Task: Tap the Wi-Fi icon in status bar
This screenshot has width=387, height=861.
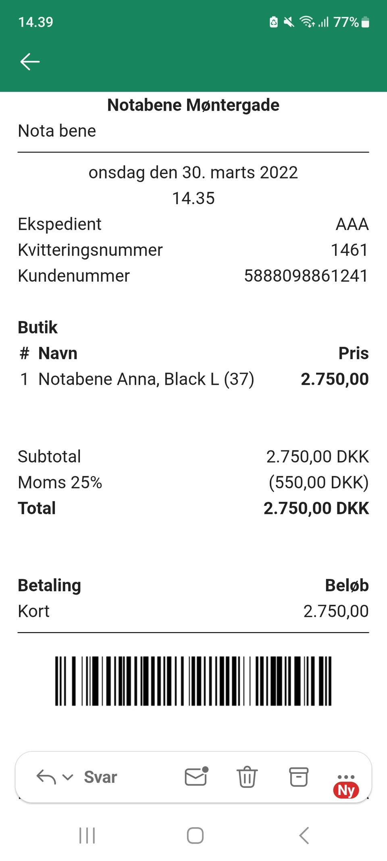Action: 307,22
